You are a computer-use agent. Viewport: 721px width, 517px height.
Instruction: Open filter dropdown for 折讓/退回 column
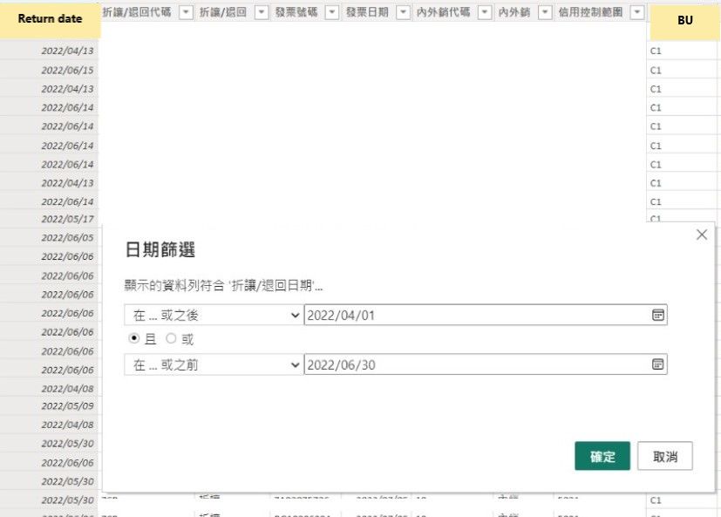[x=262, y=12]
